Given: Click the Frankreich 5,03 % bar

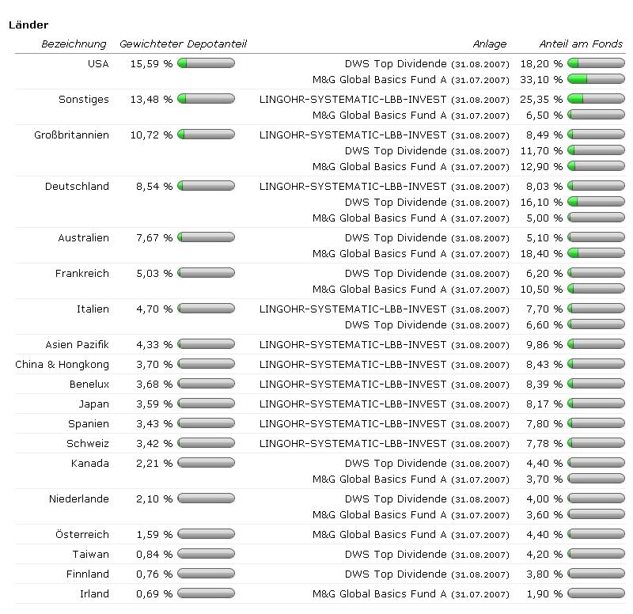Looking at the screenshot, I should 206,273.
